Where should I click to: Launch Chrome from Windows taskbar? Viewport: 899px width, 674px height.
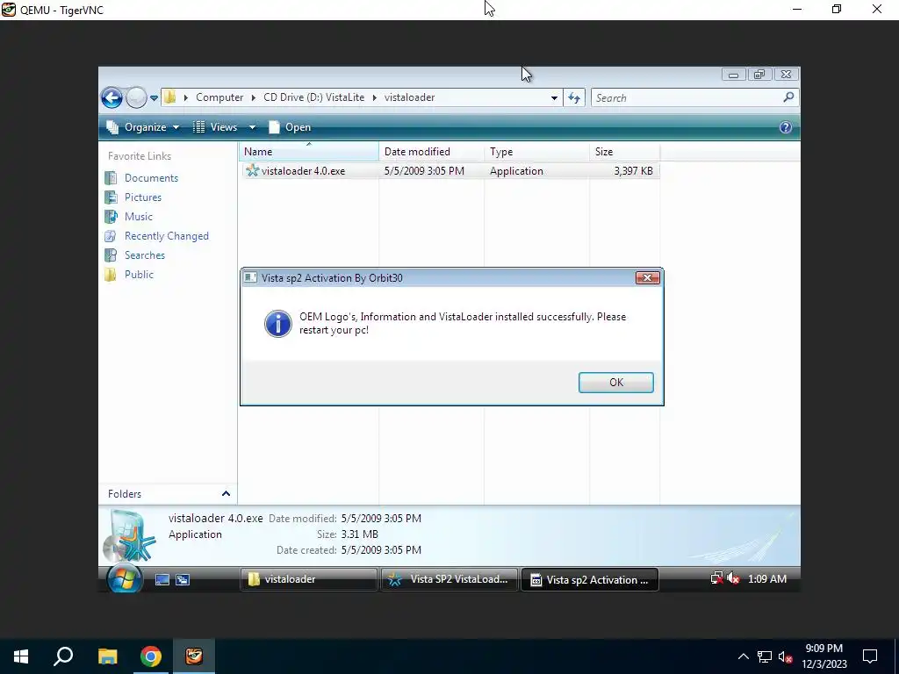tap(151, 656)
